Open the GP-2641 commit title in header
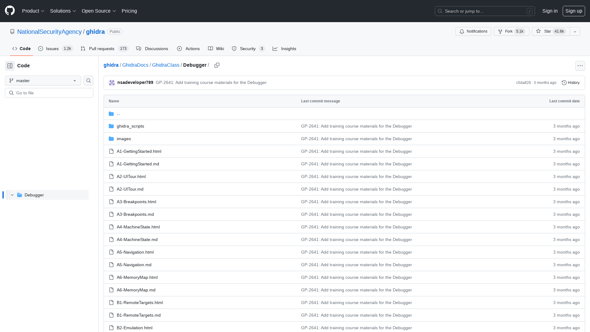 point(211,83)
